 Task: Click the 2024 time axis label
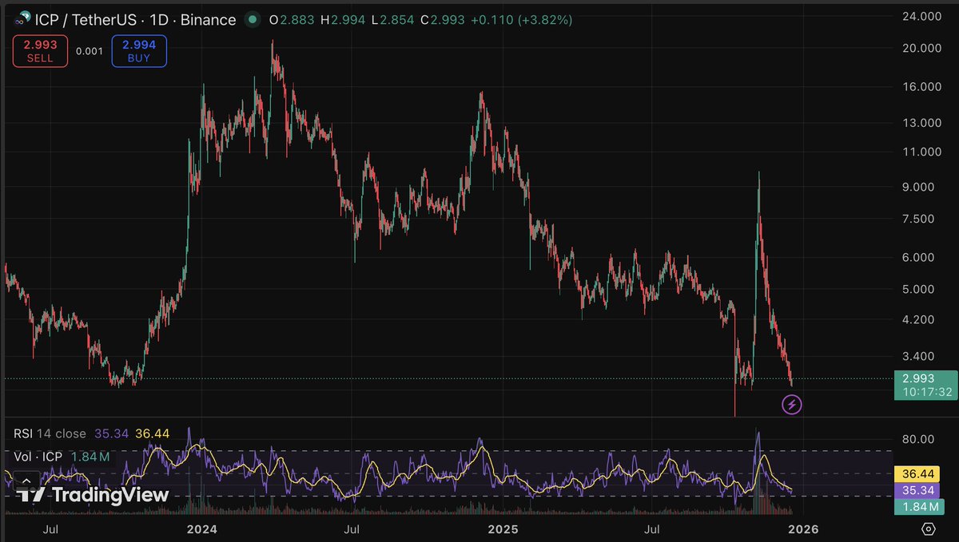pos(202,528)
